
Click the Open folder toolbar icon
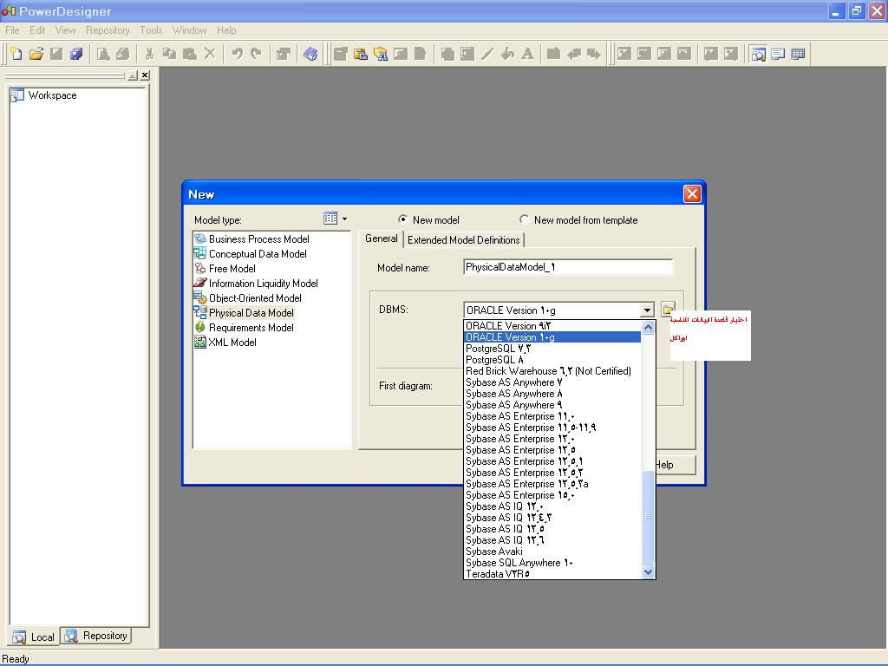(x=36, y=54)
